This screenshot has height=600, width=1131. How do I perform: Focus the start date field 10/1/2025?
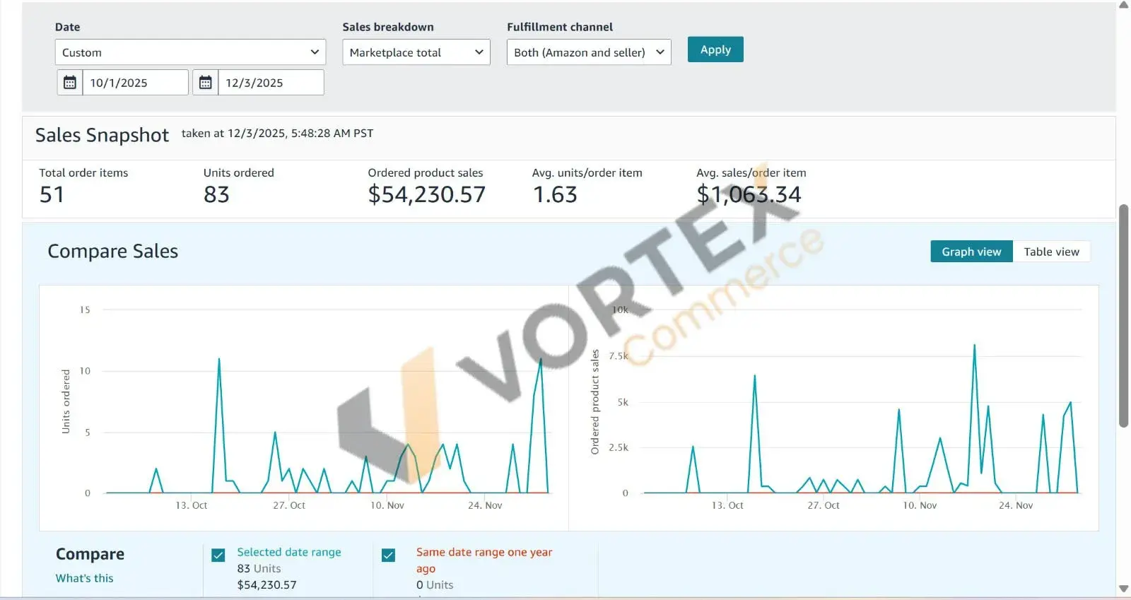coord(135,83)
